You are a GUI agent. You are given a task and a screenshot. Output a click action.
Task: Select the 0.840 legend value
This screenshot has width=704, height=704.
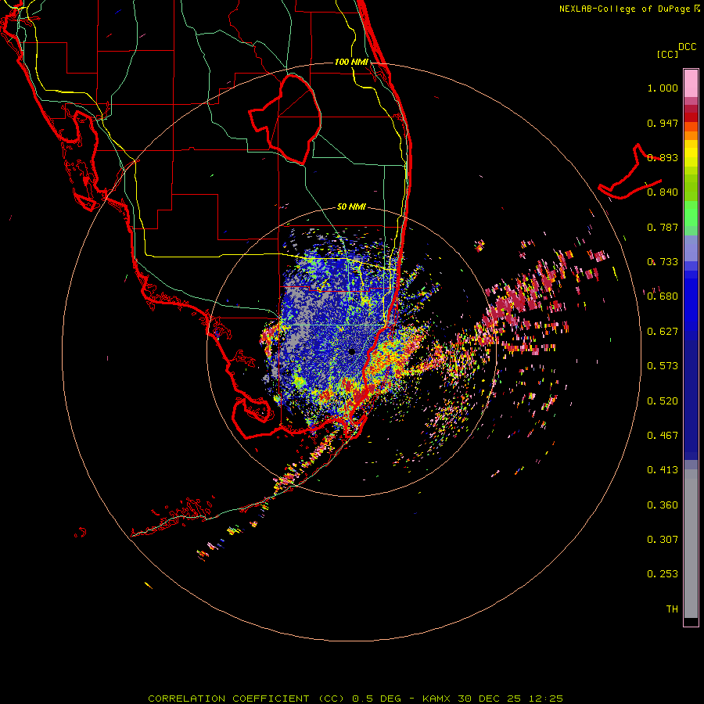663,192
